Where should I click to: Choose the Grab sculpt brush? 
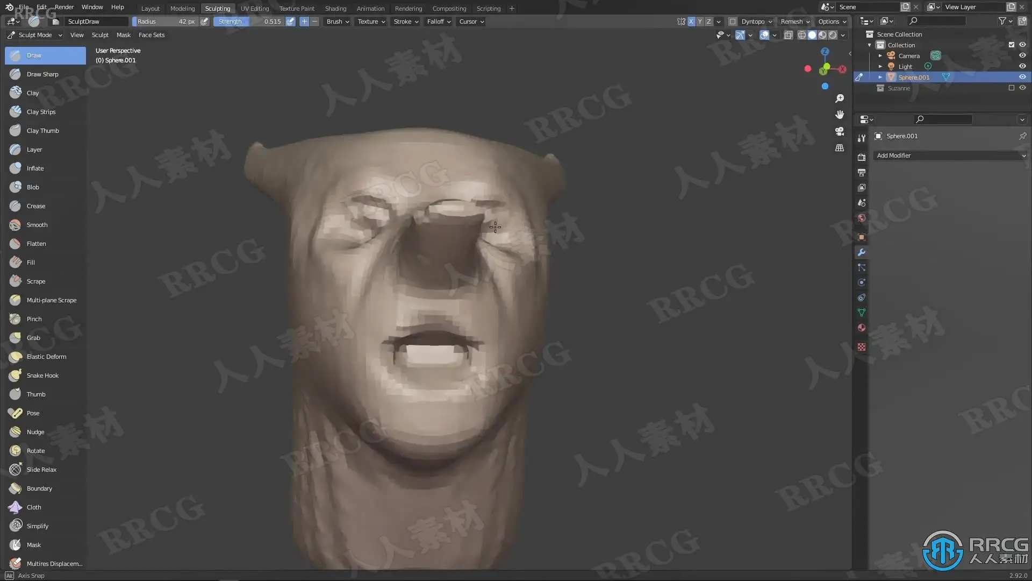[33, 338]
